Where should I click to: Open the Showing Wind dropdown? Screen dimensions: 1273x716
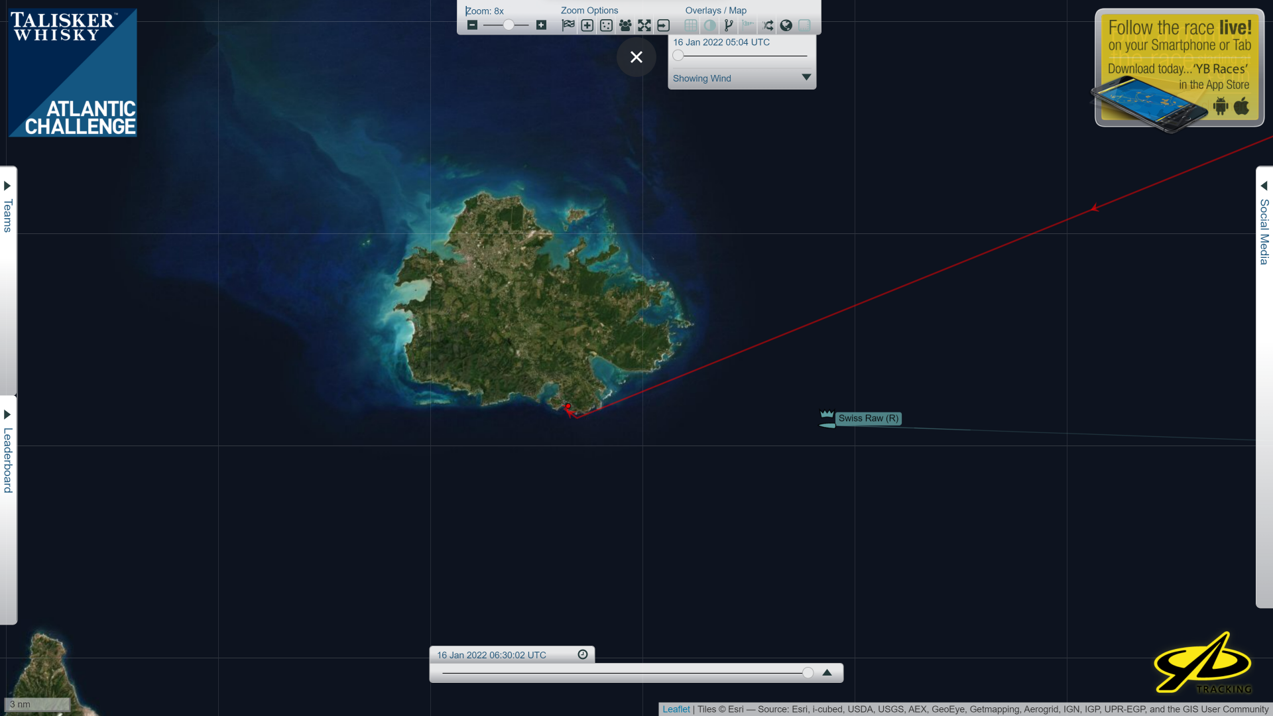click(x=806, y=78)
